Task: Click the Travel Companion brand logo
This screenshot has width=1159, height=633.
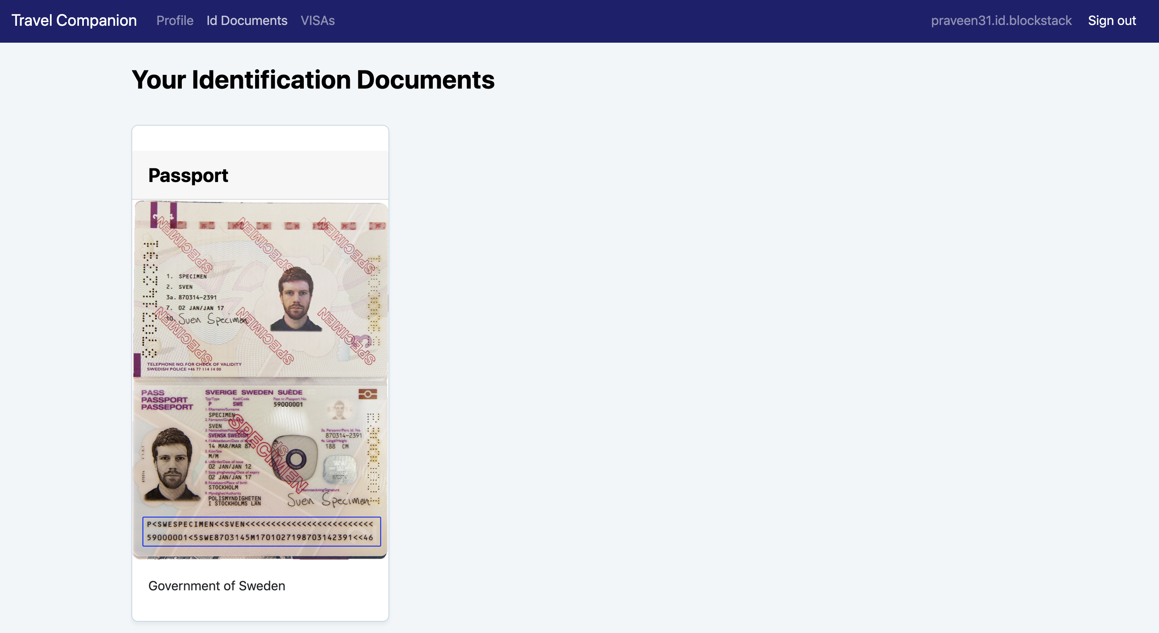Action: click(x=74, y=21)
